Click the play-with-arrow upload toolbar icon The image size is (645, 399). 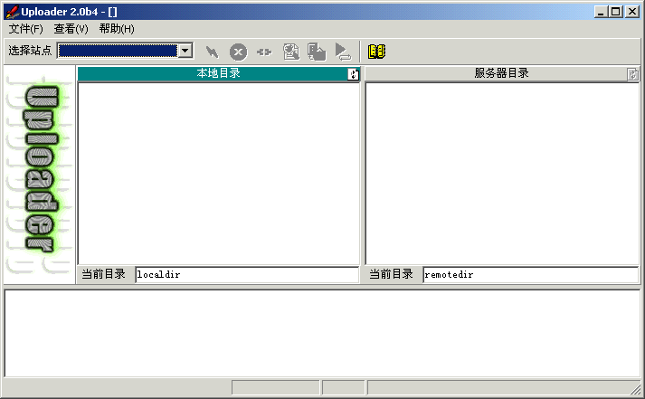tap(343, 52)
